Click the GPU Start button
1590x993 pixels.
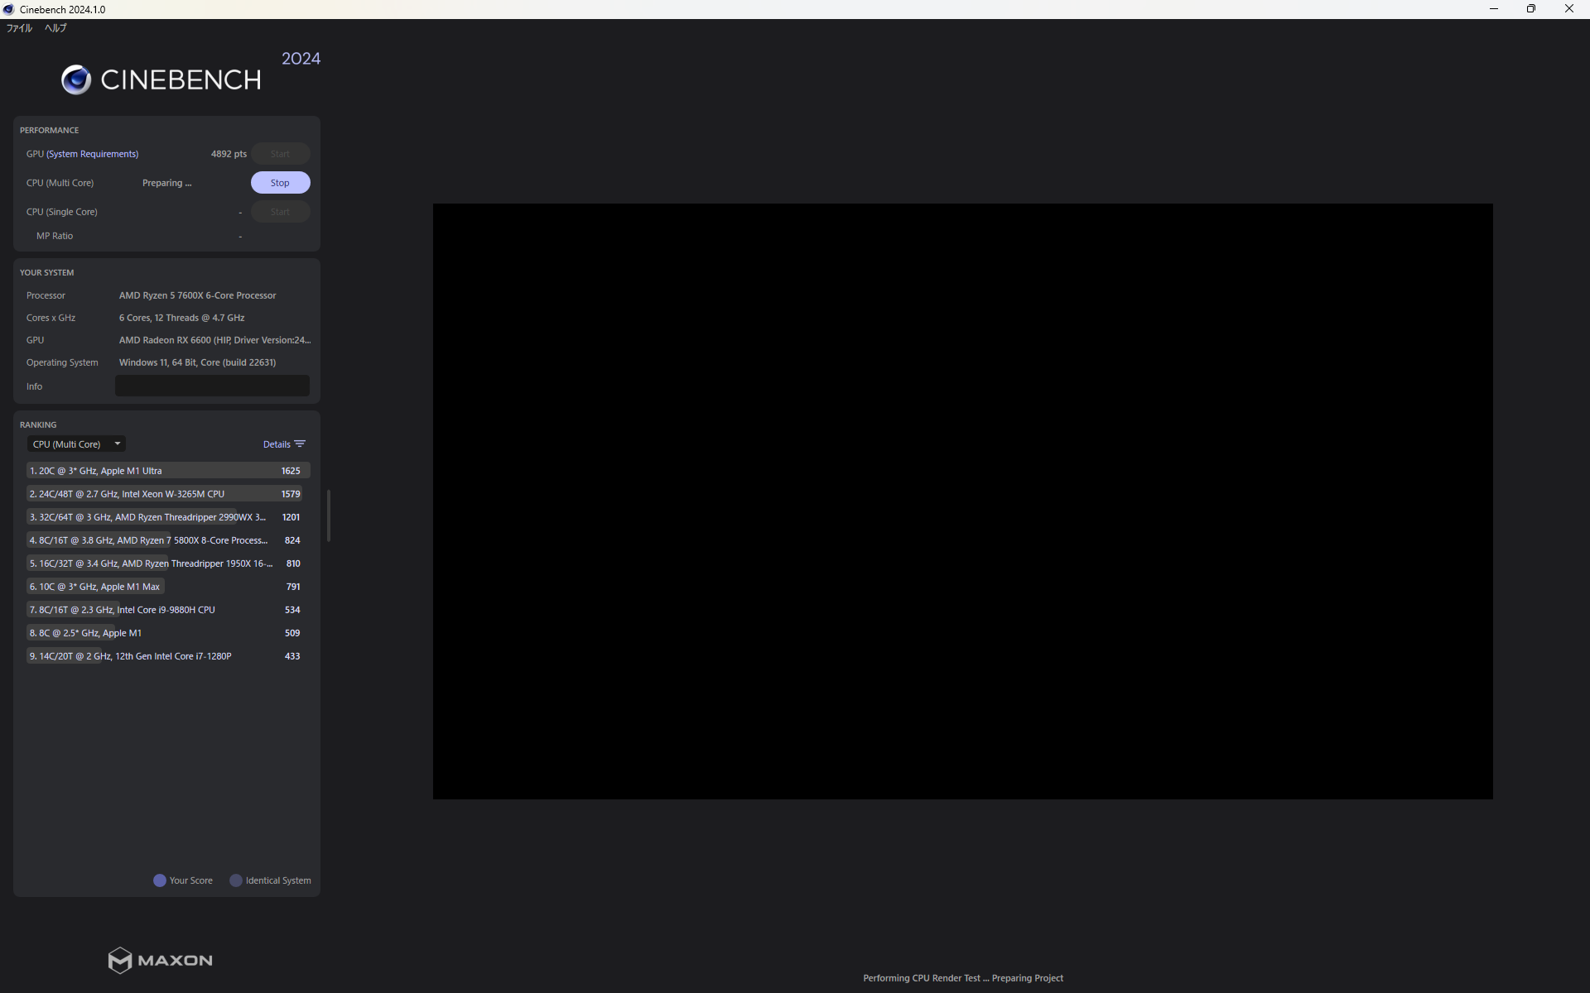[280, 154]
